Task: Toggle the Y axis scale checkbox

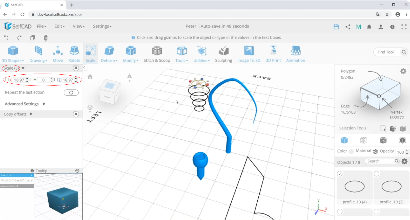Action: [x=32, y=80]
